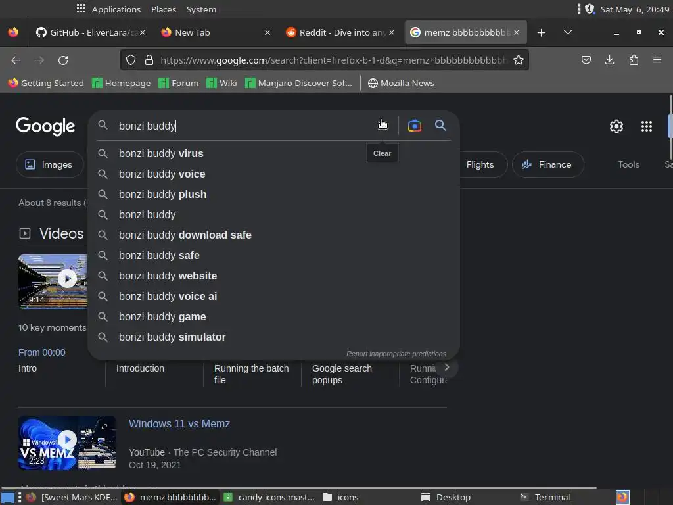Close the Reddit tab
This screenshot has height=505, width=673.
[392, 32]
